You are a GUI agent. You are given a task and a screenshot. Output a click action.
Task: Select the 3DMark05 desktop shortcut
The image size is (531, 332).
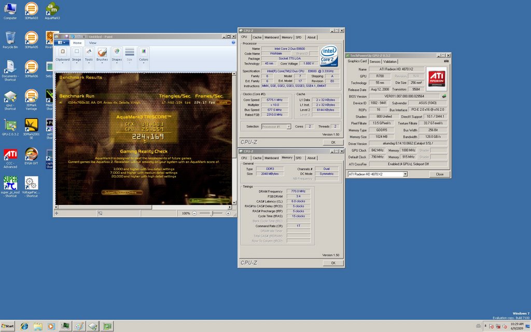[x=31, y=39]
